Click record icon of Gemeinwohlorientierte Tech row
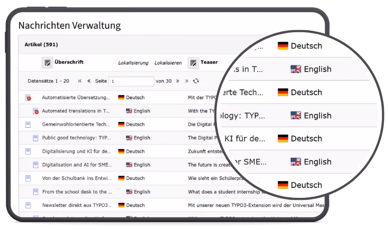Image resolution: width=388 pixels, height=230 pixels. [28, 124]
